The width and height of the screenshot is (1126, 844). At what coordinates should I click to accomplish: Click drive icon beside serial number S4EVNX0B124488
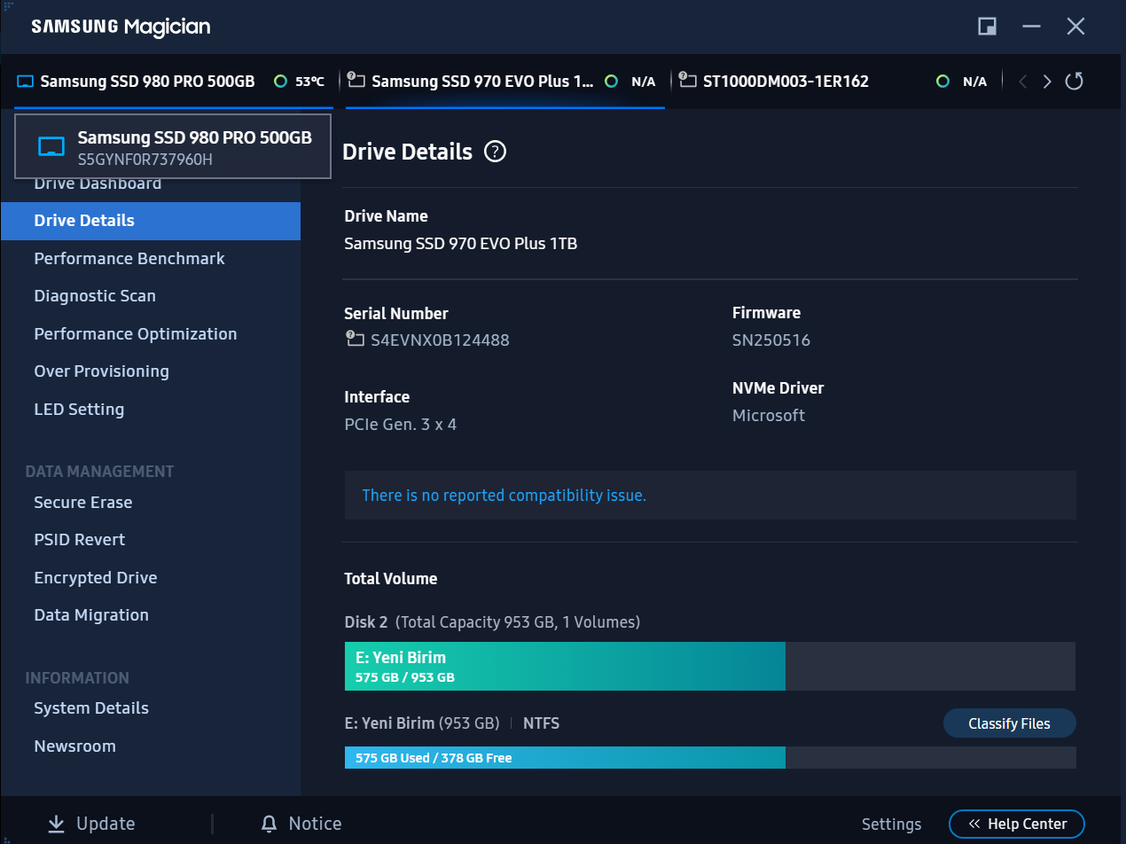(x=354, y=340)
